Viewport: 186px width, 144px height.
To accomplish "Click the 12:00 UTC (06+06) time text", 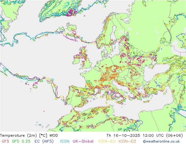I will coord(163,135).
